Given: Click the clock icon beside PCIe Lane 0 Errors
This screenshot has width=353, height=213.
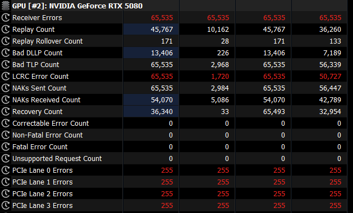Looking at the screenshot, I should coord(6,170).
